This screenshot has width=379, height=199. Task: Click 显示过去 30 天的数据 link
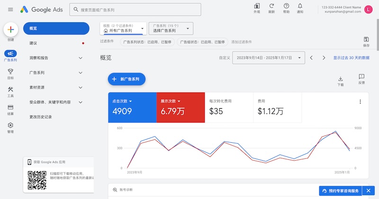point(351,58)
